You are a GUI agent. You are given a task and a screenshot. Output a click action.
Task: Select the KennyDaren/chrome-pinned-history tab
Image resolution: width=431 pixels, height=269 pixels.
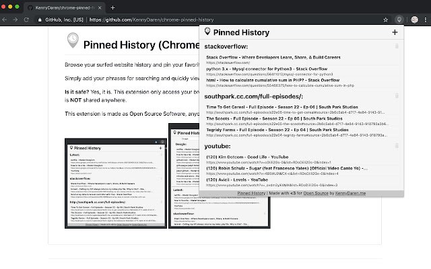[x=65, y=7]
